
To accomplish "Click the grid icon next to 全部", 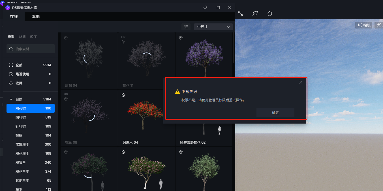I will click(x=11, y=65).
